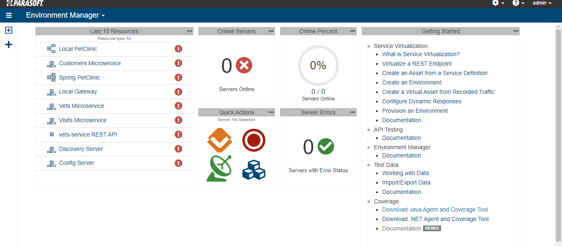This screenshot has width=562, height=246.
Task: Open Online Servers widget options menu
Action: [x=271, y=31]
